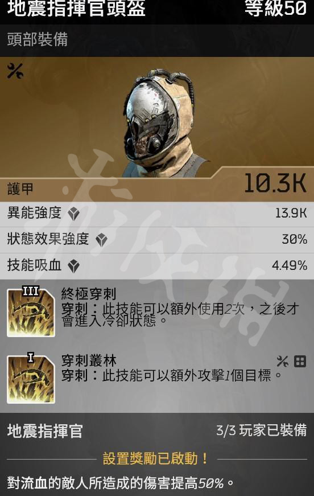314x496 pixels.
Task: Select the tier III 終極穿刺 mod icon
Action: click(31, 312)
